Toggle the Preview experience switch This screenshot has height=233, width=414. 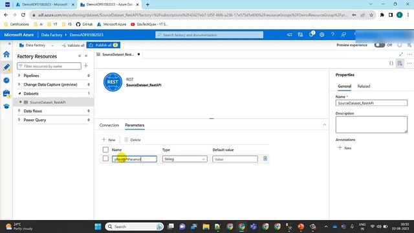(380, 45)
